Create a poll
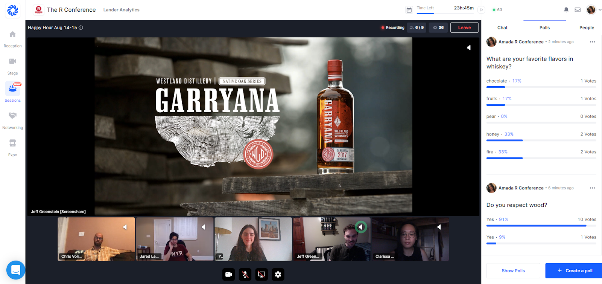 pos(575,271)
